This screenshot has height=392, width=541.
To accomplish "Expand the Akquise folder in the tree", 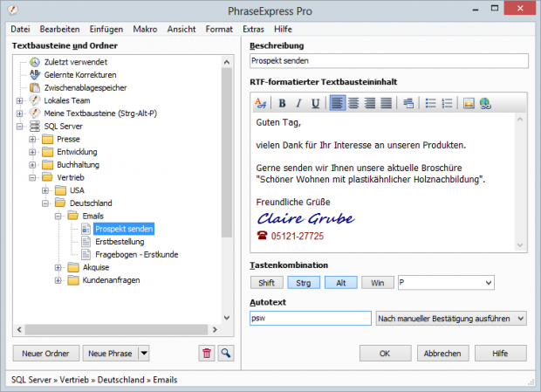I will tap(58, 267).
